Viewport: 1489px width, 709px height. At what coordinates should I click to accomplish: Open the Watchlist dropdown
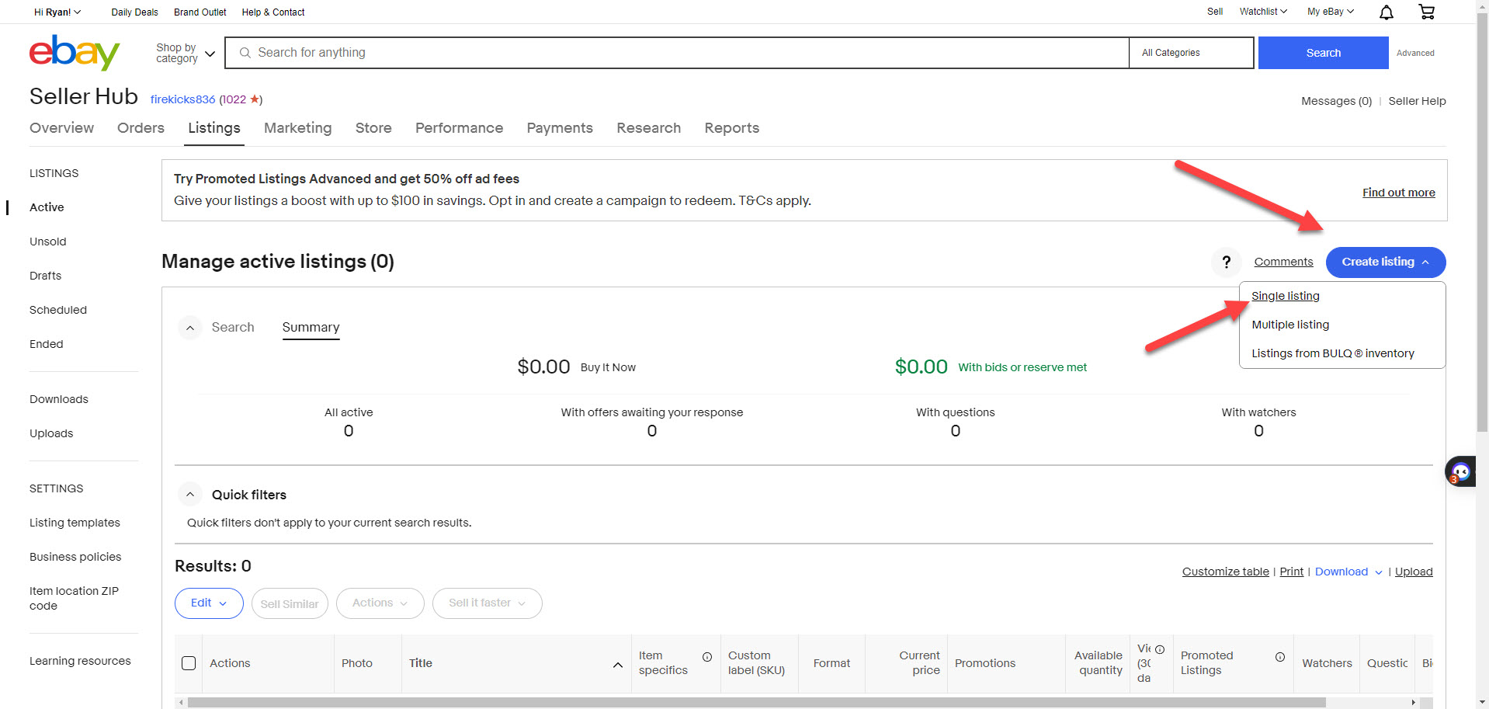[x=1263, y=12]
